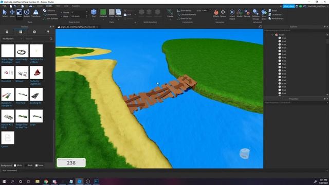Open Collision Groups editor
The width and height of the screenshot is (329, 185).
point(255,14)
